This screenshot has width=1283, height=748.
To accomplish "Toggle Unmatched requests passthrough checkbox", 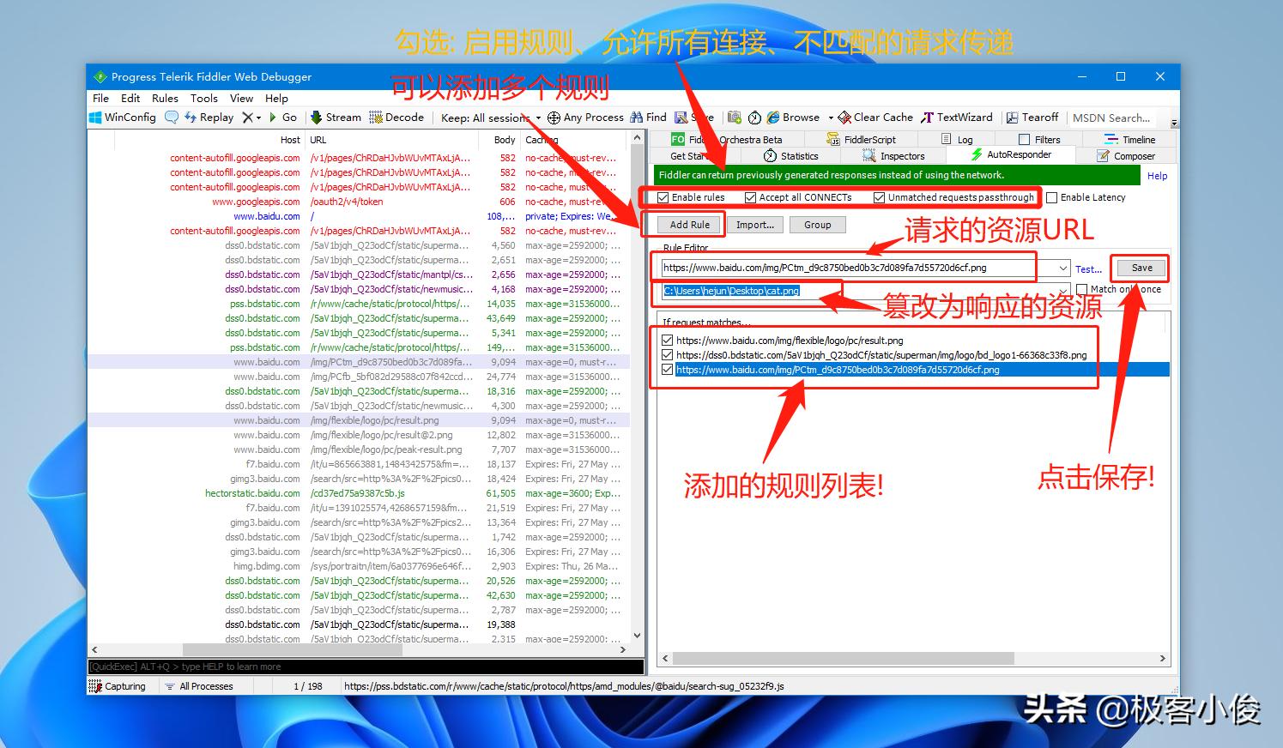I will click(x=880, y=198).
